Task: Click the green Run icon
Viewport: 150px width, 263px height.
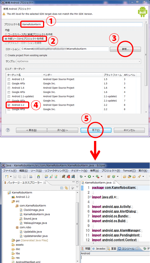Action: tap(89, 177)
